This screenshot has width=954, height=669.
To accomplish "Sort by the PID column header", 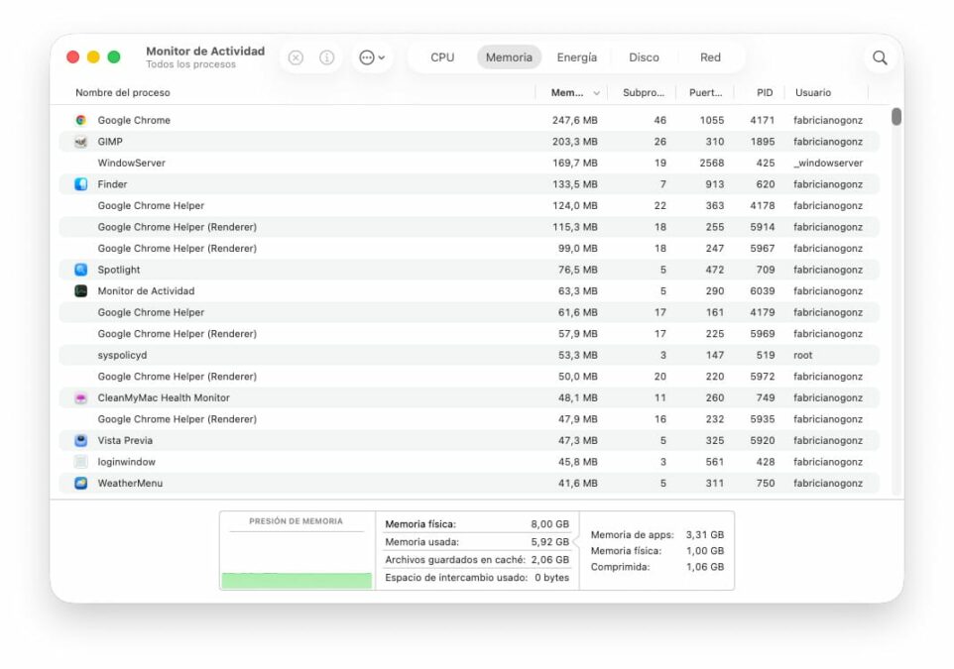I will click(x=765, y=92).
